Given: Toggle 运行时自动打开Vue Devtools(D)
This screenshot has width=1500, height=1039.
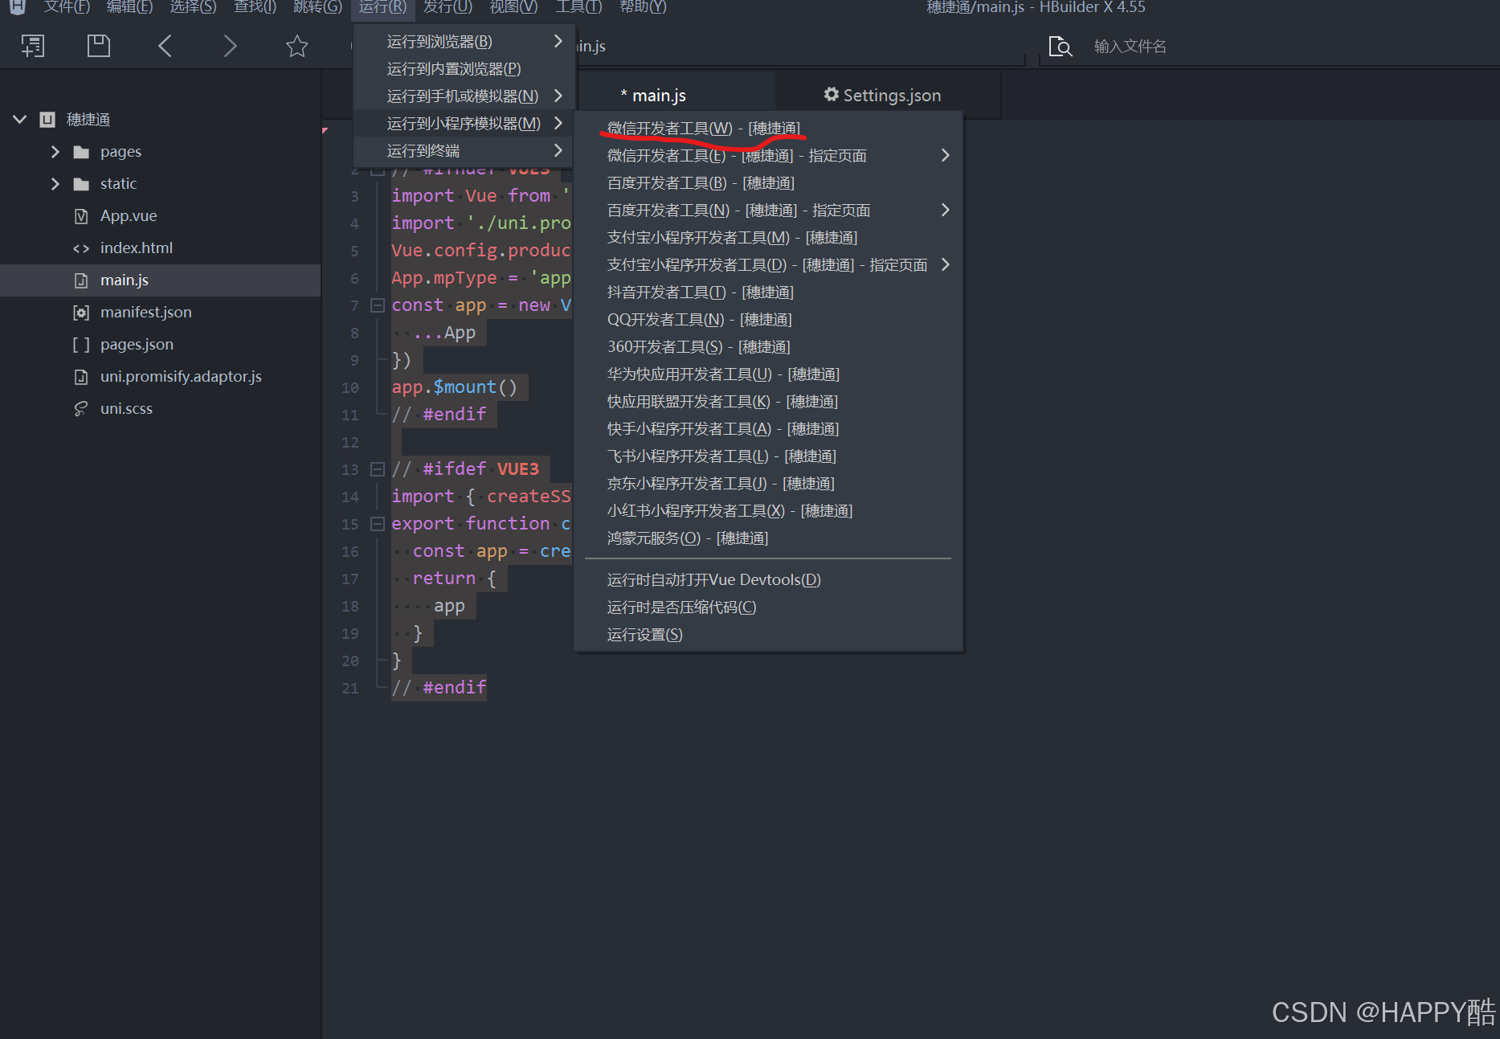Looking at the screenshot, I should pos(713,580).
